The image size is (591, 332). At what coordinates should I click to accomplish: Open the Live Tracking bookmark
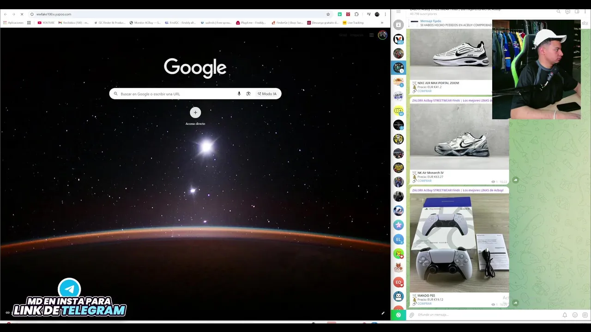353,23
